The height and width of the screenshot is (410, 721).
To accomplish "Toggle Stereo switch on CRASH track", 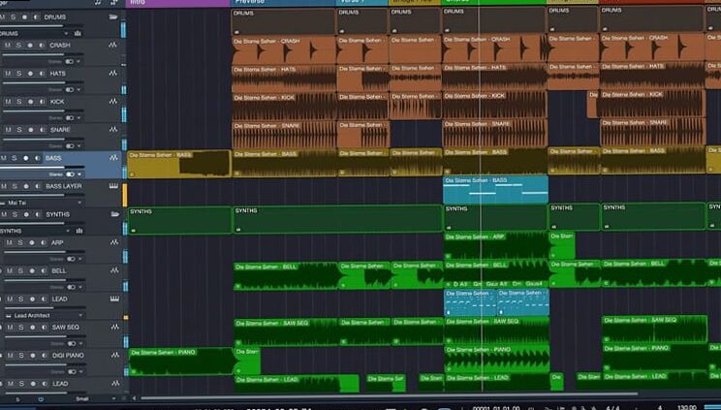I will coord(70,61).
